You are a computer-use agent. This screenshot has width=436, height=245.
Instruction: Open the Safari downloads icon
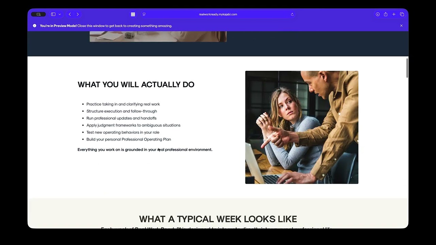point(378,14)
